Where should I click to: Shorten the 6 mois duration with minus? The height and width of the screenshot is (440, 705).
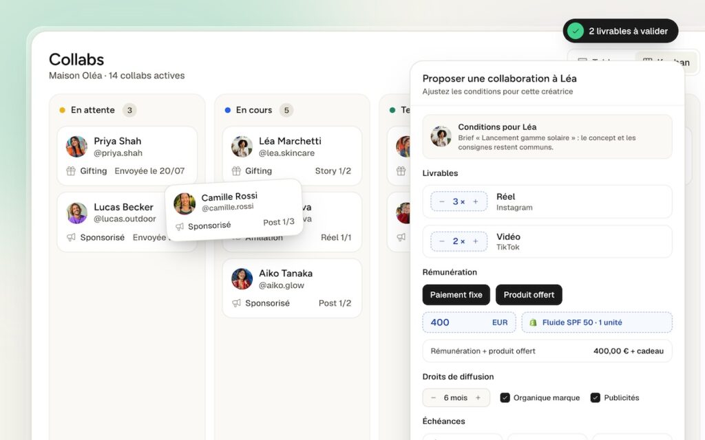[x=434, y=398]
